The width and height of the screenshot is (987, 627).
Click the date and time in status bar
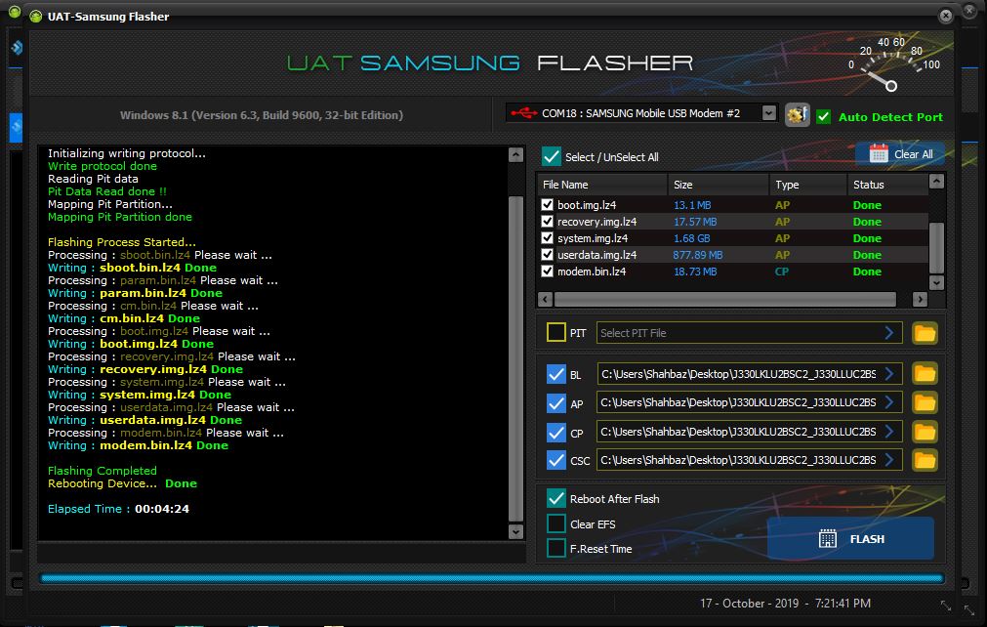(x=785, y=604)
